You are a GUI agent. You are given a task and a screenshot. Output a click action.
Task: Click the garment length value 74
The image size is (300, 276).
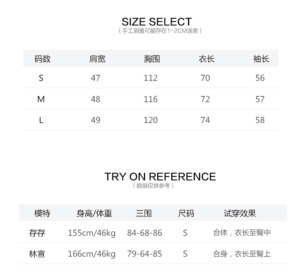[205, 120]
